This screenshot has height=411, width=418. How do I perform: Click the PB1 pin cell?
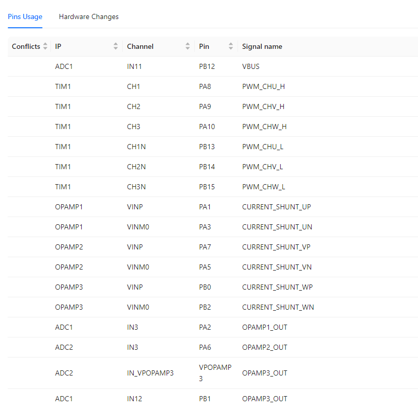pyautogui.click(x=205, y=399)
